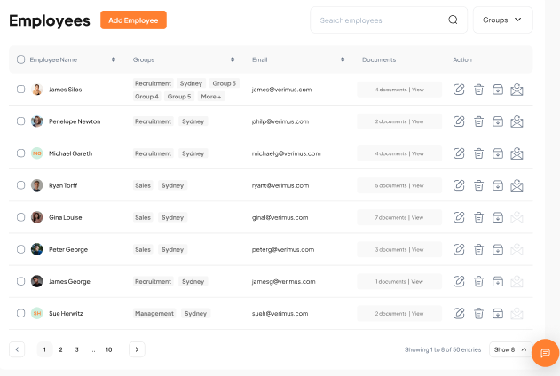Archive Michael Gareth with the archive icon
Image resolution: width=560 pixels, height=376 pixels.
[498, 153]
